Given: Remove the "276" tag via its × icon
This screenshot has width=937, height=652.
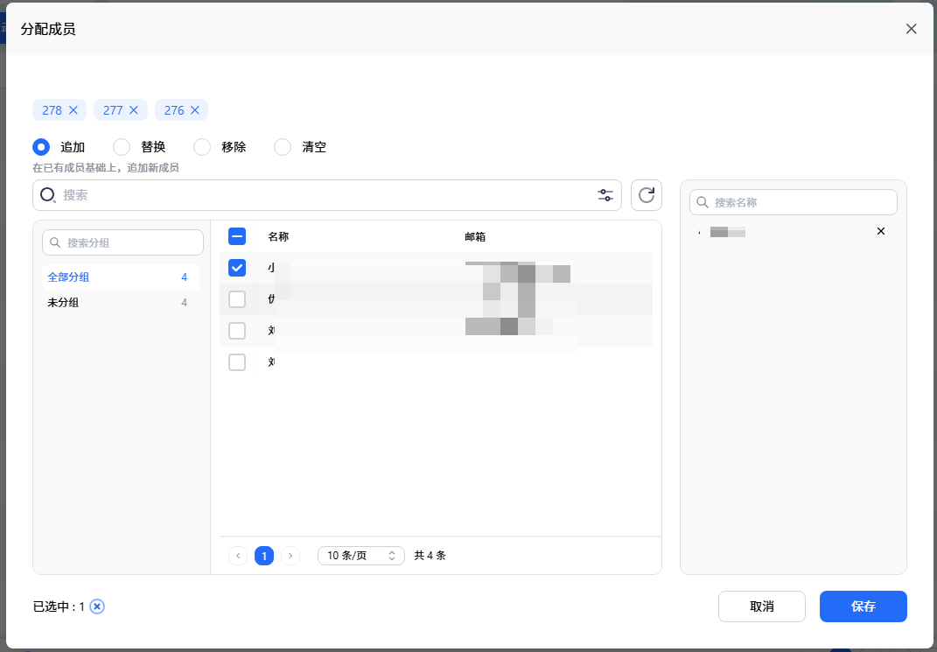Looking at the screenshot, I should coord(194,109).
